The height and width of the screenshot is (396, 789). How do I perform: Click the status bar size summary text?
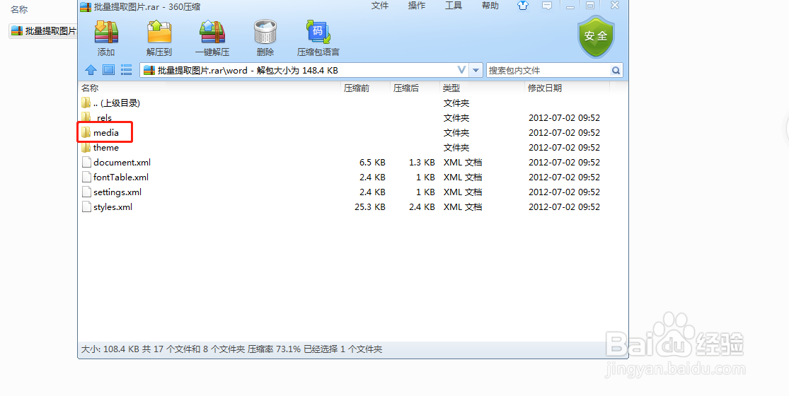[x=231, y=349]
